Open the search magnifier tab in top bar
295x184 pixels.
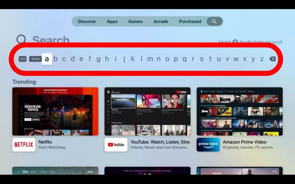point(214,21)
